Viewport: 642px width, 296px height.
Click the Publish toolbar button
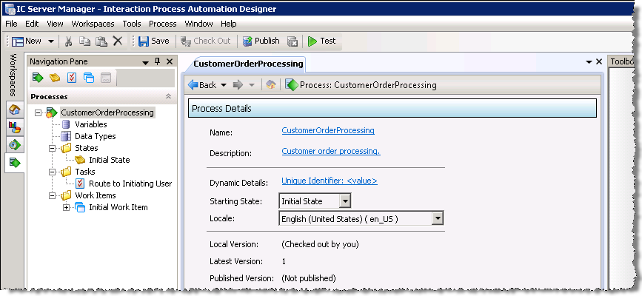(x=261, y=41)
